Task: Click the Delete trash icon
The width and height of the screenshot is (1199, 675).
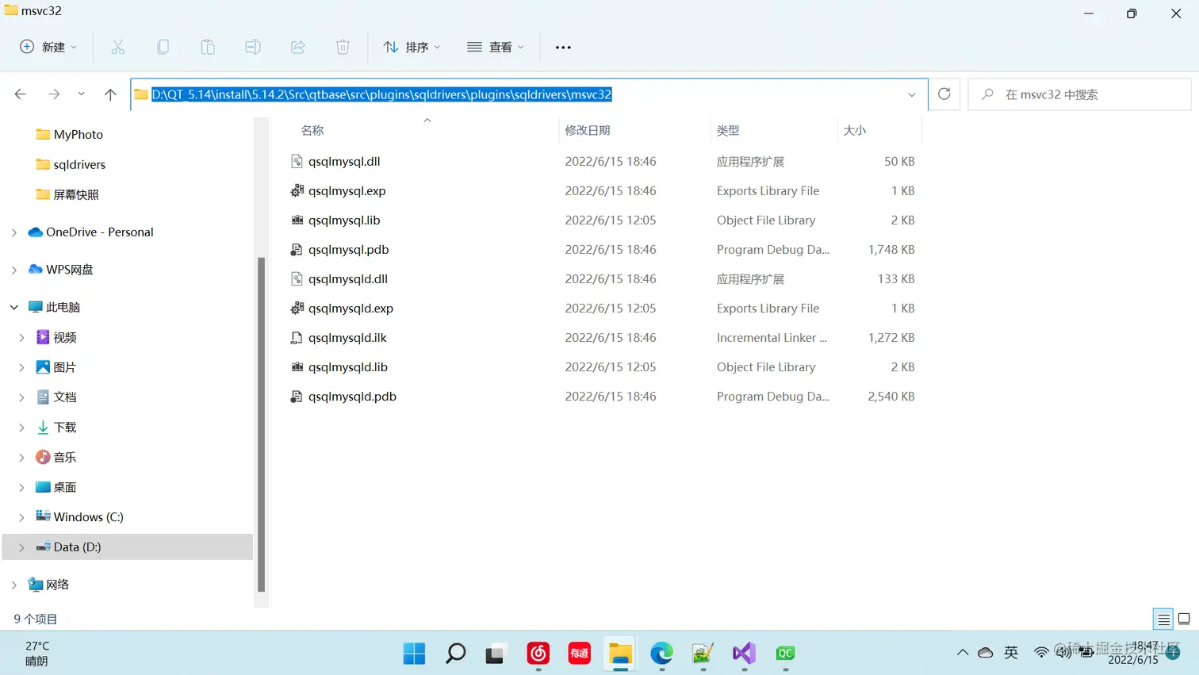Action: pos(343,47)
